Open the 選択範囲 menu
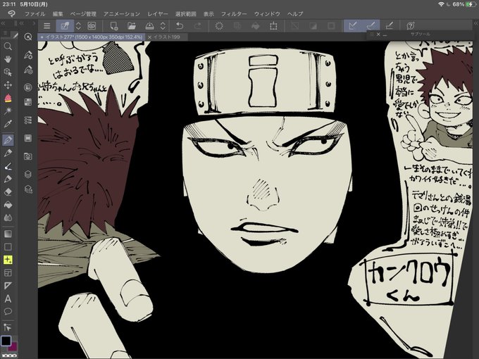This screenshot has height=359, width=479. [x=186, y=14]
